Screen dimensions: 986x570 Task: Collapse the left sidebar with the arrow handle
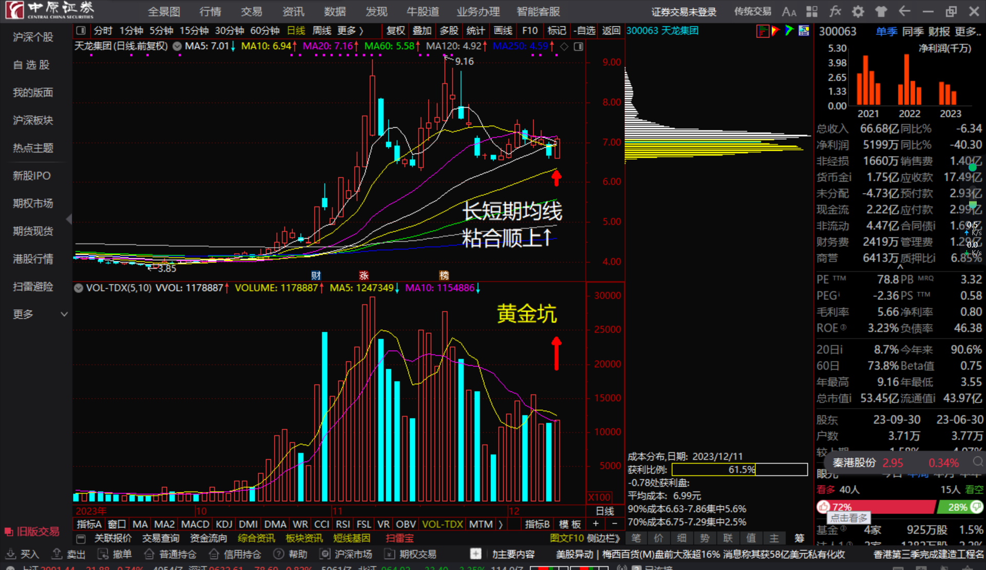coord(69,220)
